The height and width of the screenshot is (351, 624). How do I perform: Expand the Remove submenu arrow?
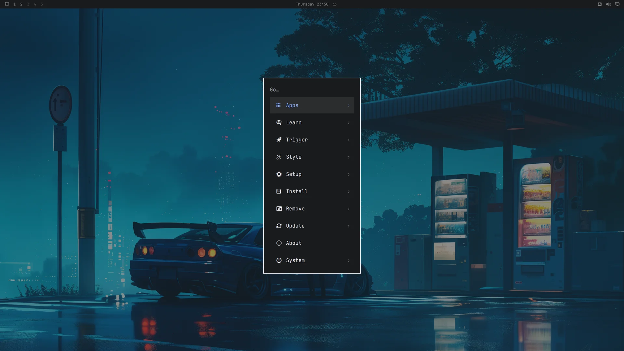pyautogui.click(x=349, y=209)
